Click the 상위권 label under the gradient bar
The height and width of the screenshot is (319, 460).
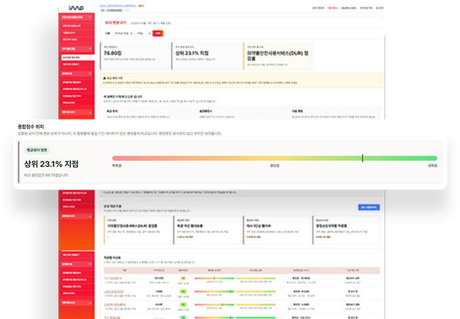point(432,165)
